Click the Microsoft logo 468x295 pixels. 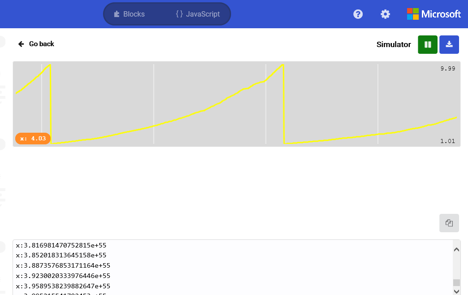[434, 14]
